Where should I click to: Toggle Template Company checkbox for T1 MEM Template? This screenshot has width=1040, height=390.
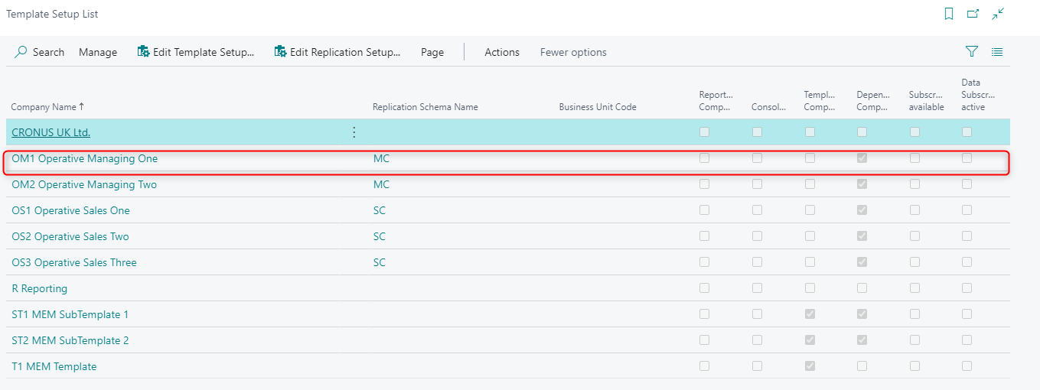[x=810, y=366]
